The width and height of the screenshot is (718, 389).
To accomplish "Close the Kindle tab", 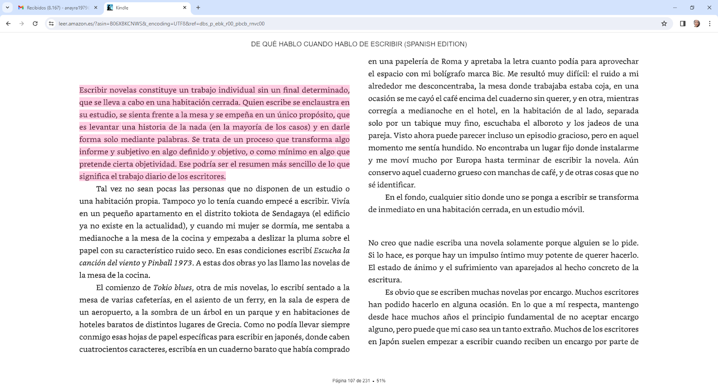I will coord(184,8).
